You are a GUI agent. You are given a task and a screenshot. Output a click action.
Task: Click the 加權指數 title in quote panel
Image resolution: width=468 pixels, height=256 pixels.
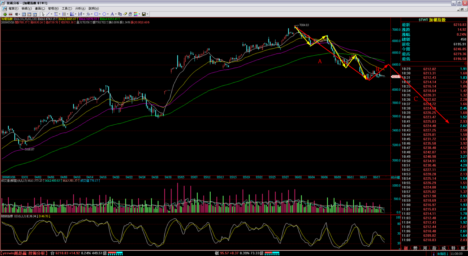click(x=437, y=20)
